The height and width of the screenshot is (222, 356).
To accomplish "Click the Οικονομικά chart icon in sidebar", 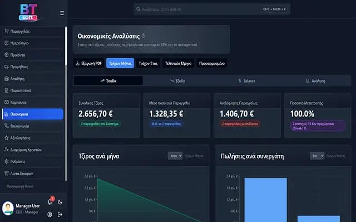I will coord(7,114).
